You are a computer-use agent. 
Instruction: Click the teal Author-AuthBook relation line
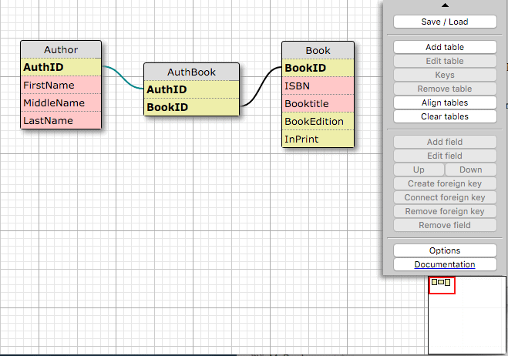coord(123,78)
